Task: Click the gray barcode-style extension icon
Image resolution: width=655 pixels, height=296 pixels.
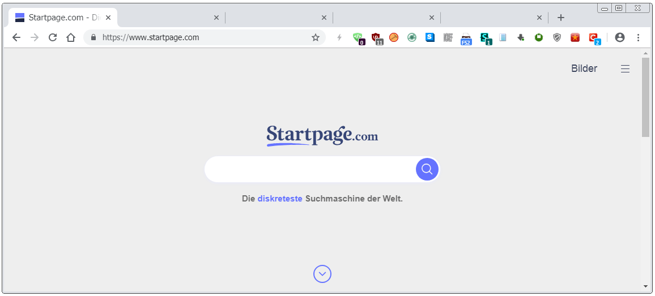Action: [448, 37]
